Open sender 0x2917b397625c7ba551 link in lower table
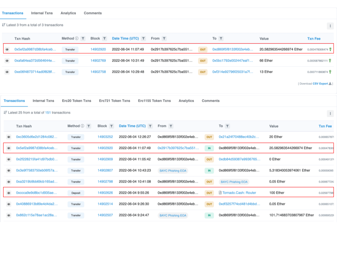Screen dimensions: 337x253 178,148
